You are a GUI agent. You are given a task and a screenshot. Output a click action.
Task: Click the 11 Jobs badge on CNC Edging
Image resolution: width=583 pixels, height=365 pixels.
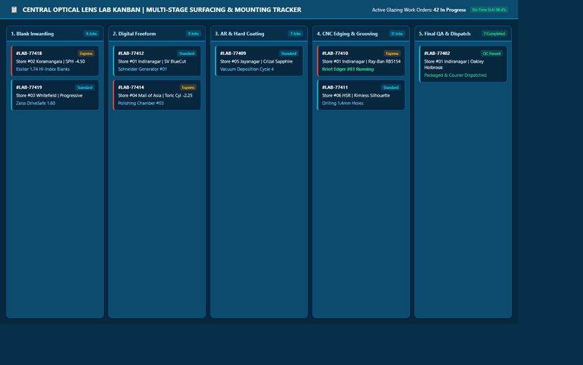tap(397, 34)
